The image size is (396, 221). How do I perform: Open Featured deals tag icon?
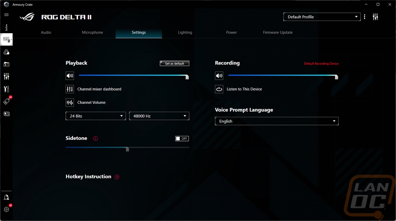[x=7, y=101]
